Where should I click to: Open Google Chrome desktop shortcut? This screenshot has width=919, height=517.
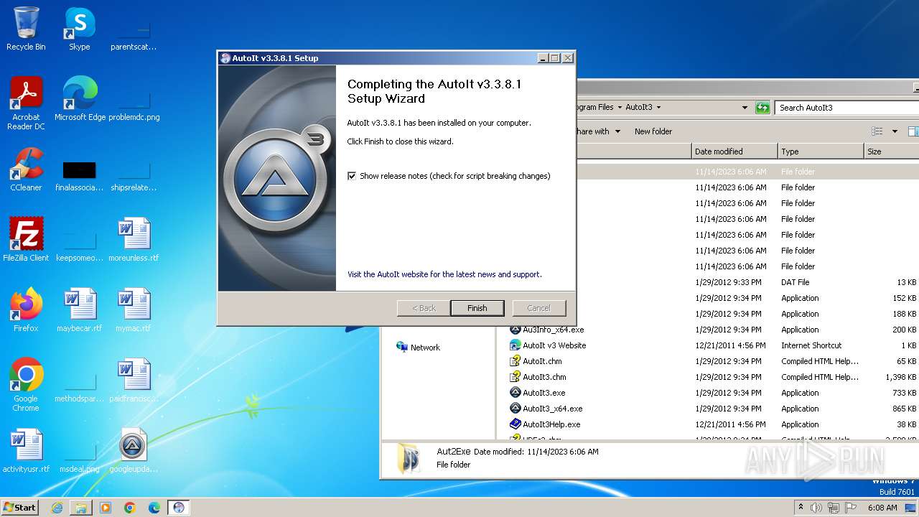tap(26, 385)
